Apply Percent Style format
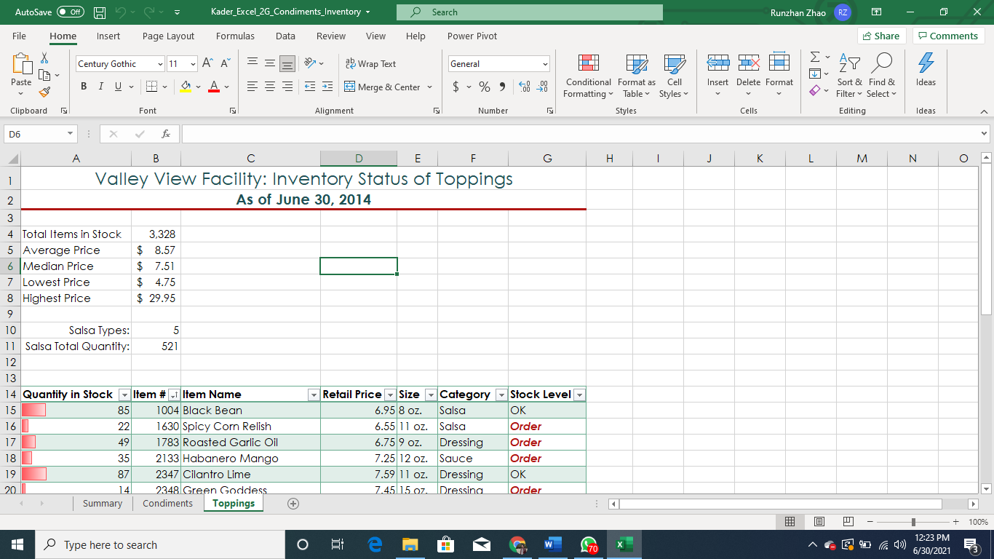 (485, 87)
